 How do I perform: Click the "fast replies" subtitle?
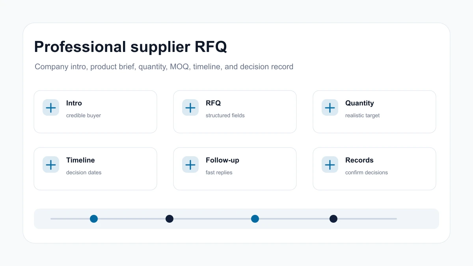coord(219,173)
